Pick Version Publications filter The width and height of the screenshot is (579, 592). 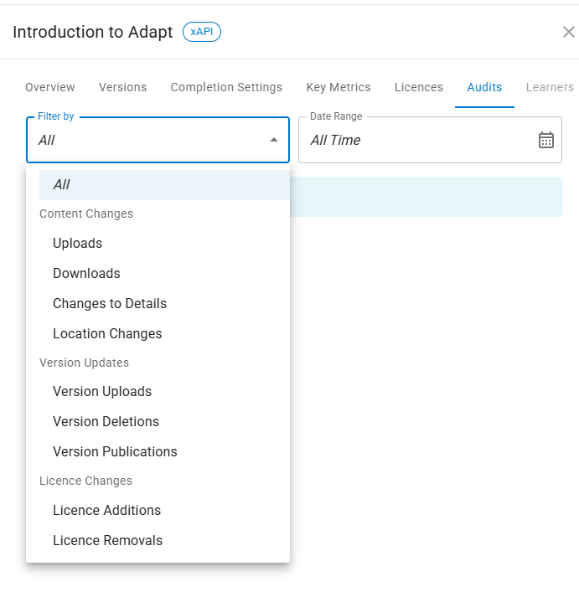115,452
